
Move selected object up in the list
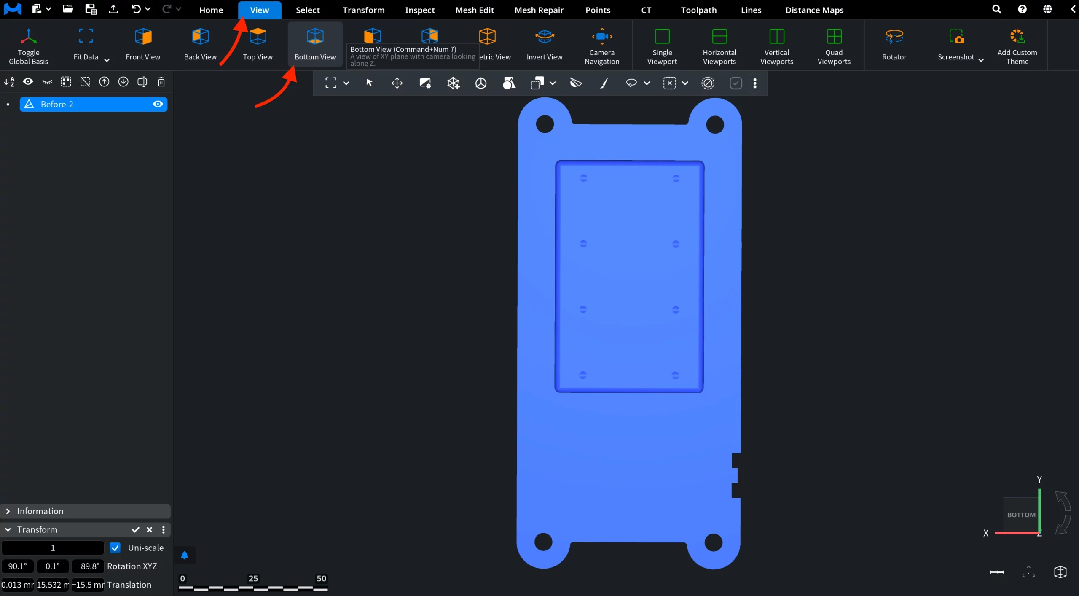click(104, 82)
